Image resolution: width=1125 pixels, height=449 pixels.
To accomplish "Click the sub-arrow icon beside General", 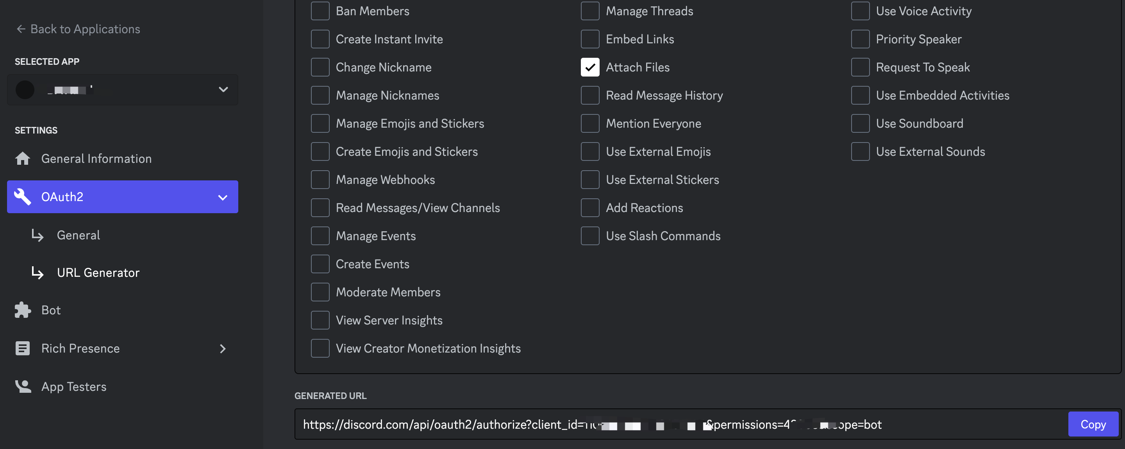I will [x=37, y=235].
